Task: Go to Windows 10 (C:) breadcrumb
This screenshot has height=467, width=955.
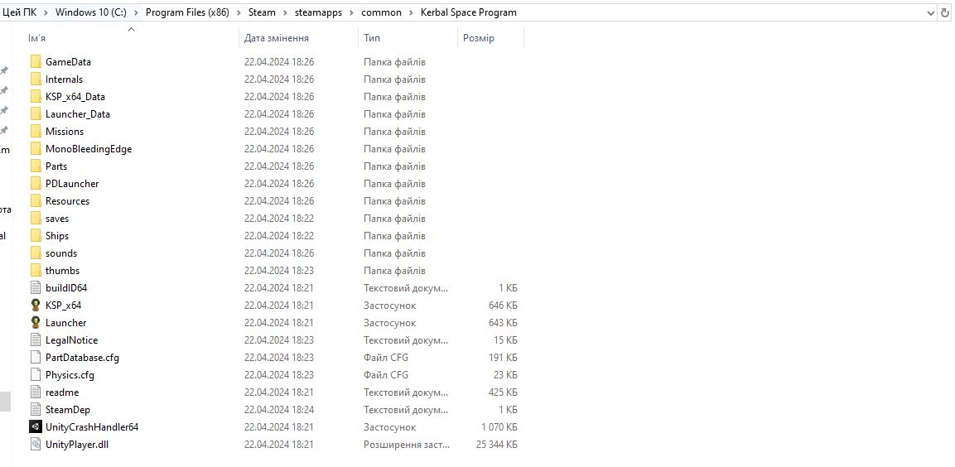Action: coord(91,12)
